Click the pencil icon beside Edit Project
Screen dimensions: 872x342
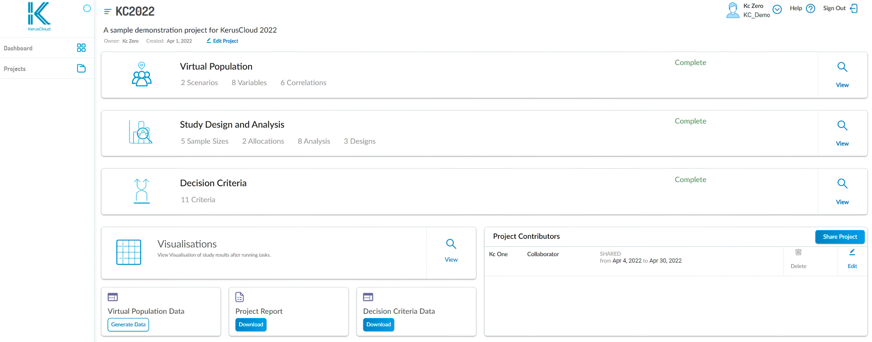point(209,41)
